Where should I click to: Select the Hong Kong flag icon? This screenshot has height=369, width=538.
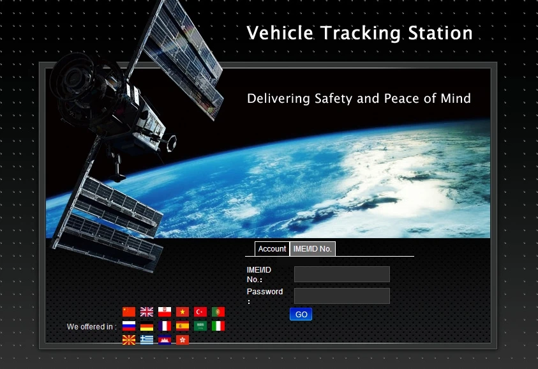click(183, 340)
